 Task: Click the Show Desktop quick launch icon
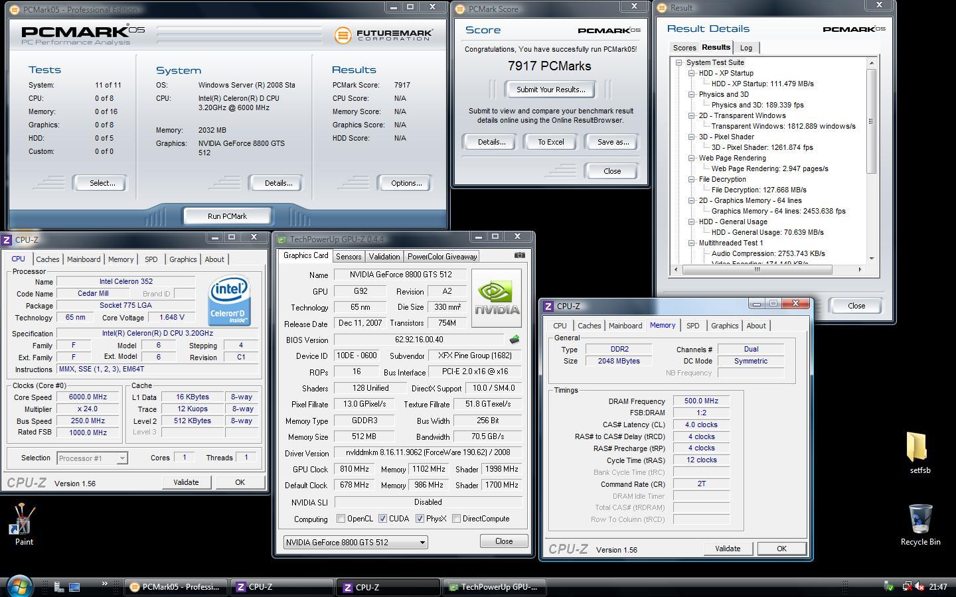(x=74, y=587)
